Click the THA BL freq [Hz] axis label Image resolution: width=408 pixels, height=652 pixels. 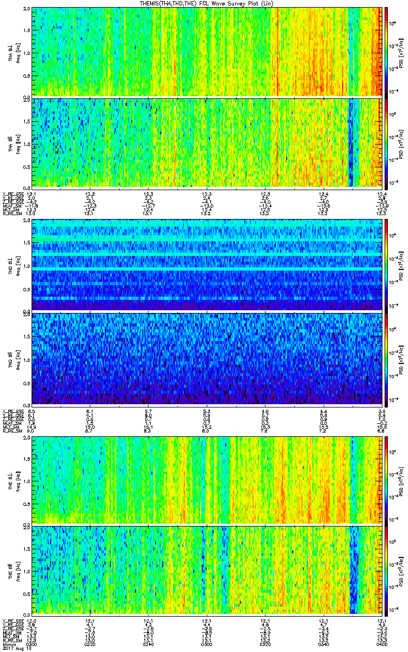coord(18,52)
